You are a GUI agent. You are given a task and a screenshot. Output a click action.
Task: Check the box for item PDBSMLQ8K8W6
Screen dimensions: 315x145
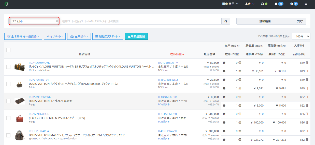pyautogui.click(x=8, y=101)
